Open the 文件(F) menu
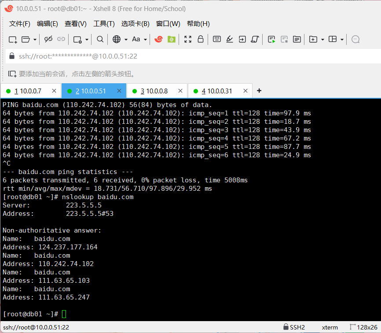 [20, 24]
